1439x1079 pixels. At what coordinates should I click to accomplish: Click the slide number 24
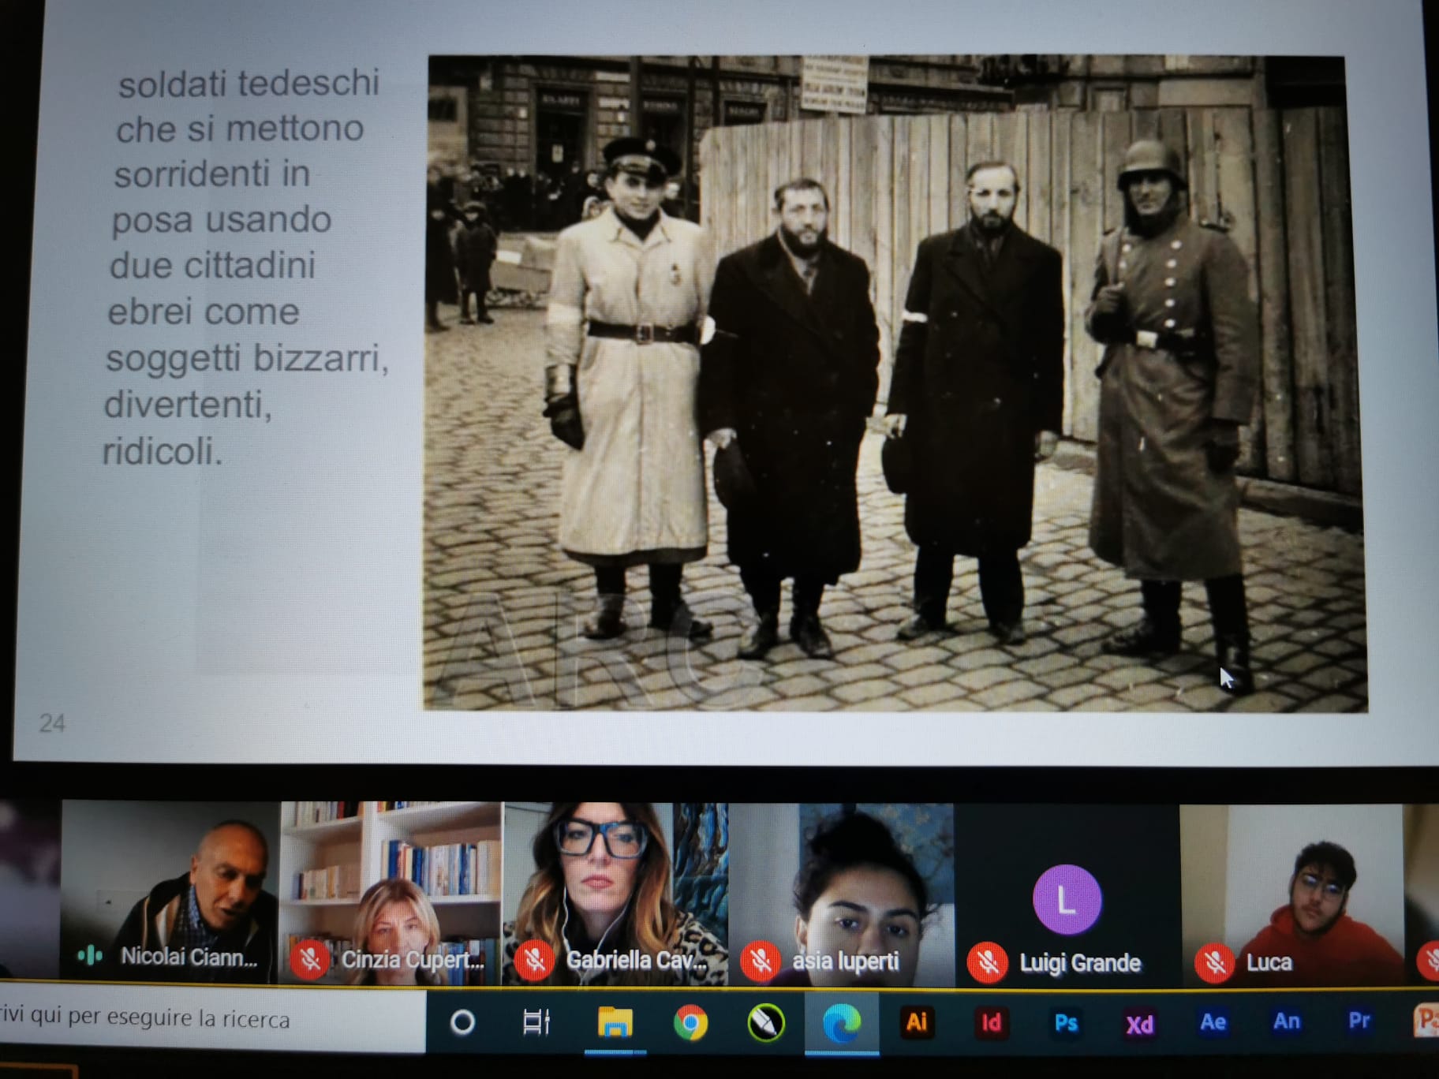52,723
